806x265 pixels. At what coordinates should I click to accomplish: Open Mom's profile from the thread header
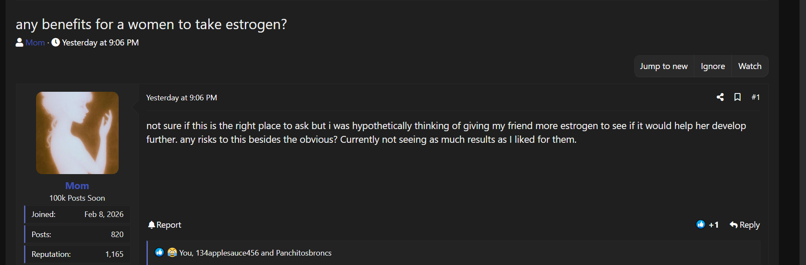click(x=35, y=42)
